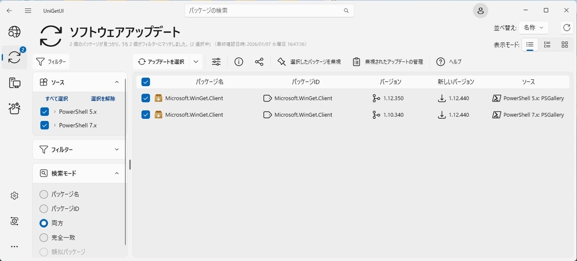Viewport: 577px width, 261px height.
Task: Expand the PowerShell 5.x source tree
Action: pyautogui.click(x=55, y=112)
